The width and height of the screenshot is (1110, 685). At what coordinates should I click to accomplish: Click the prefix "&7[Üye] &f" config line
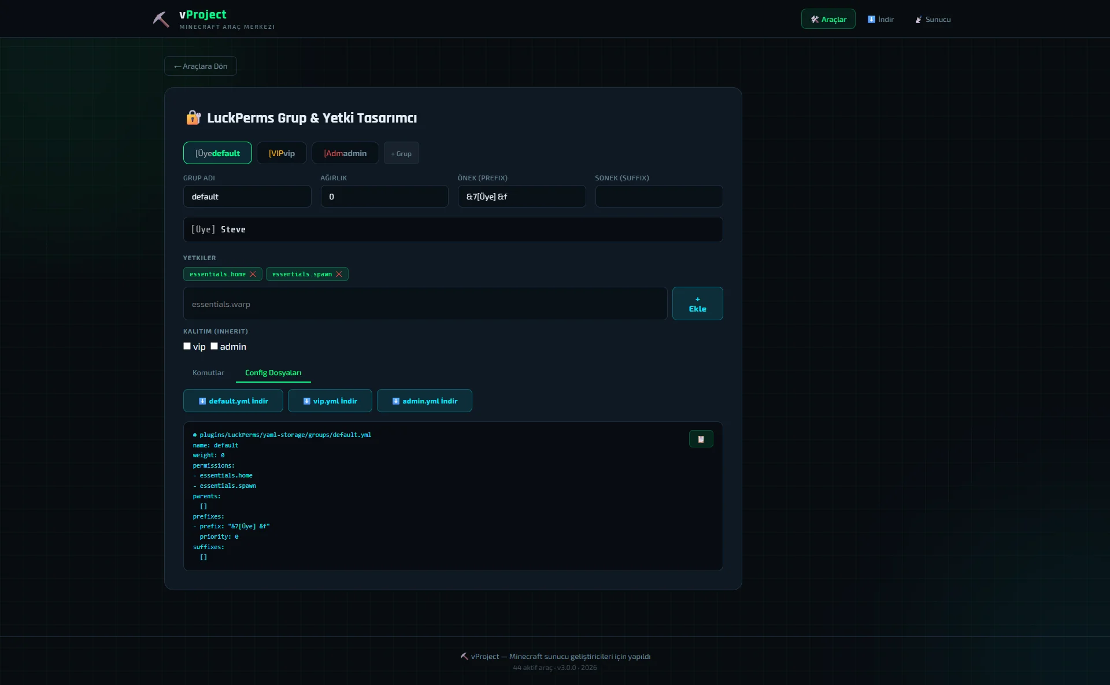(x=231, y=527)
